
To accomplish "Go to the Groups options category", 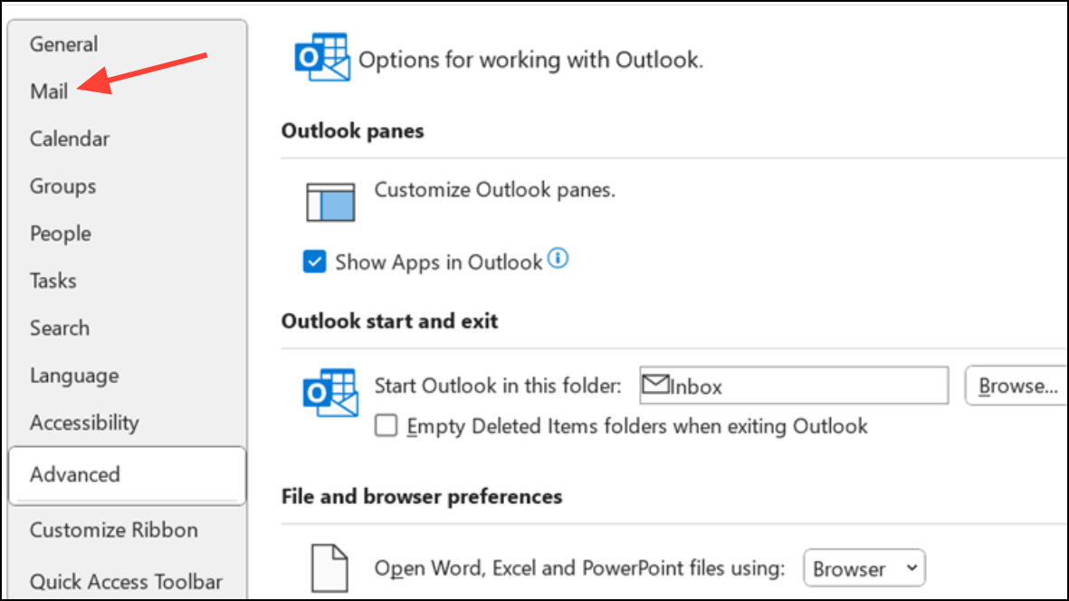I will (x=62, y=186).
